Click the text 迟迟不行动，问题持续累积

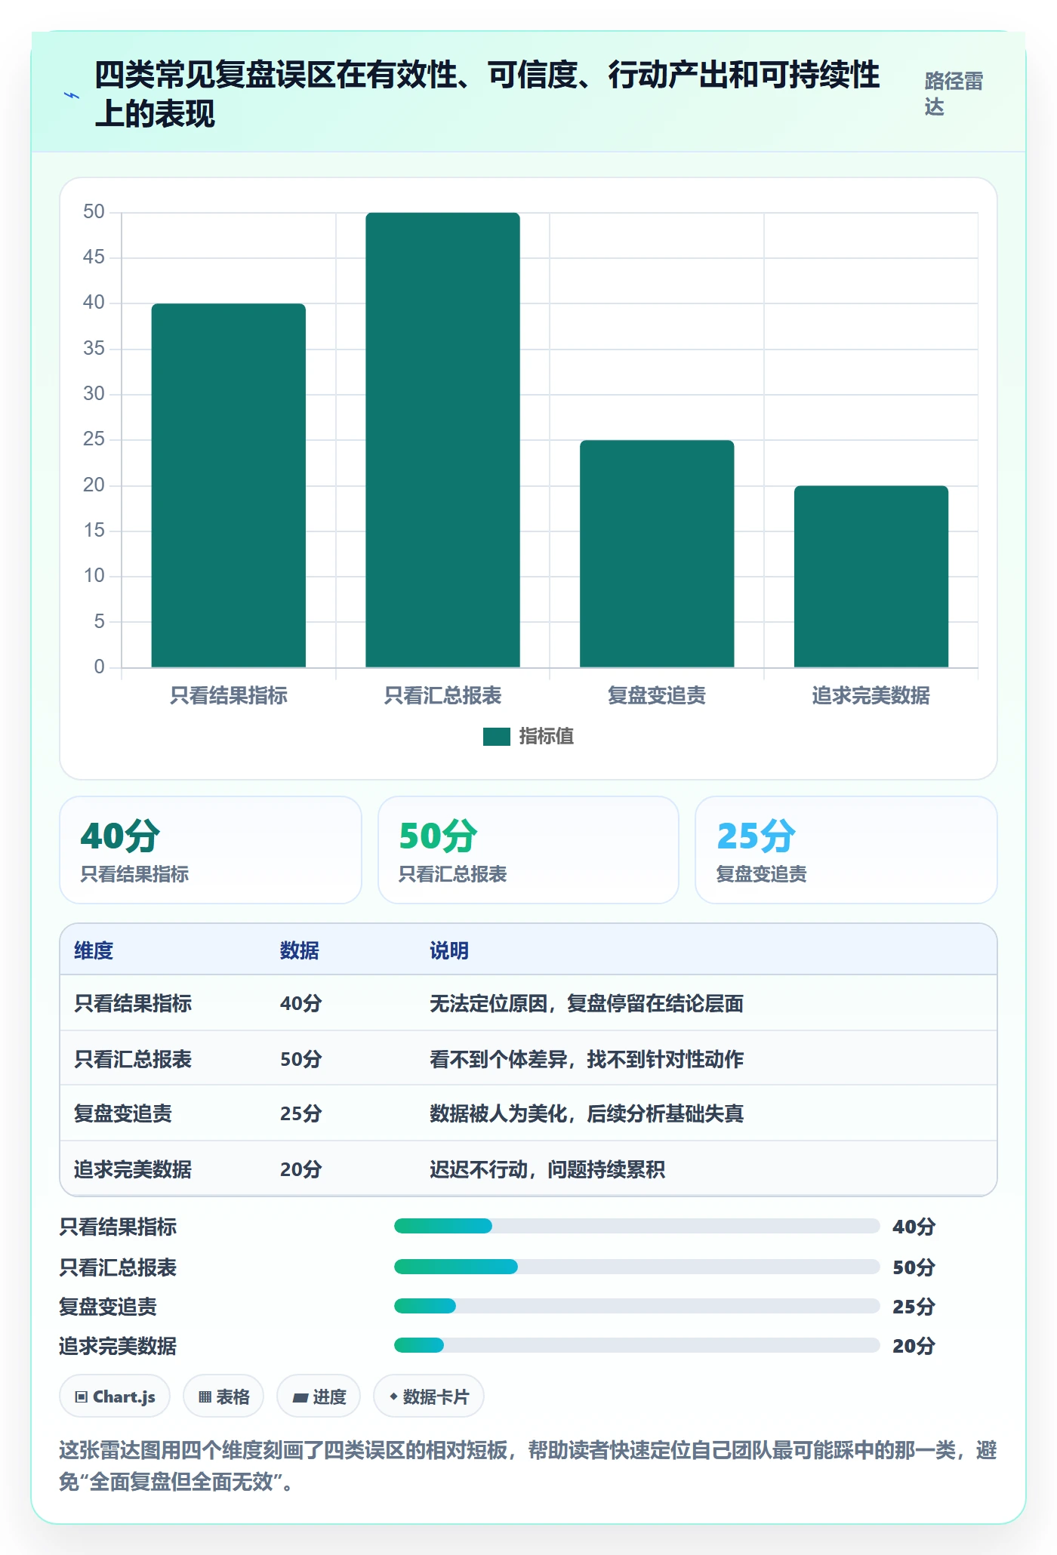(547, 1169)
